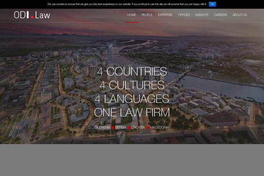264x176 pixels.
Task: Click the '4 CULTURES' headline text
Action: (132, 85)
